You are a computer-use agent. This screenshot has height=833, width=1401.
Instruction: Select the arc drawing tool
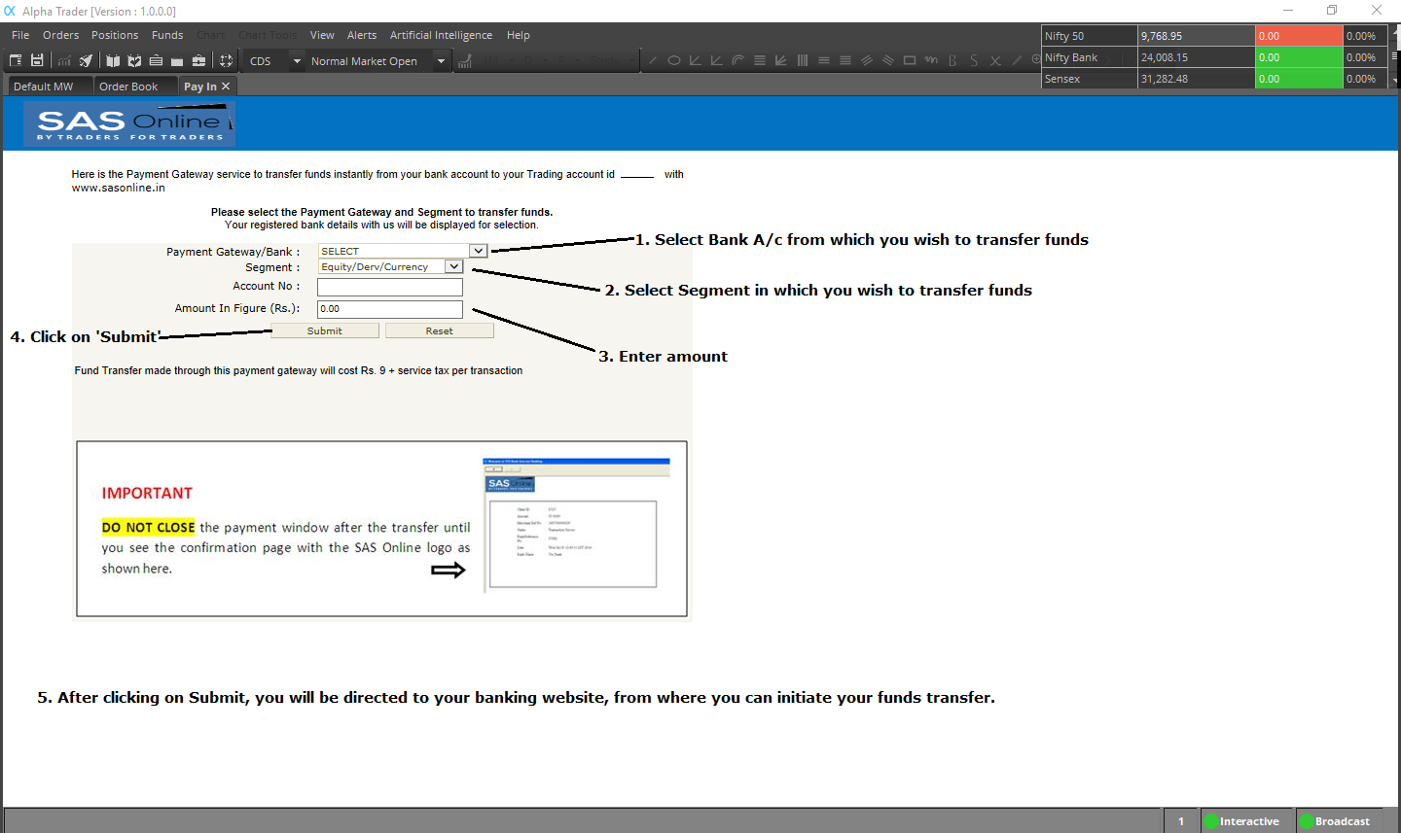737,60
